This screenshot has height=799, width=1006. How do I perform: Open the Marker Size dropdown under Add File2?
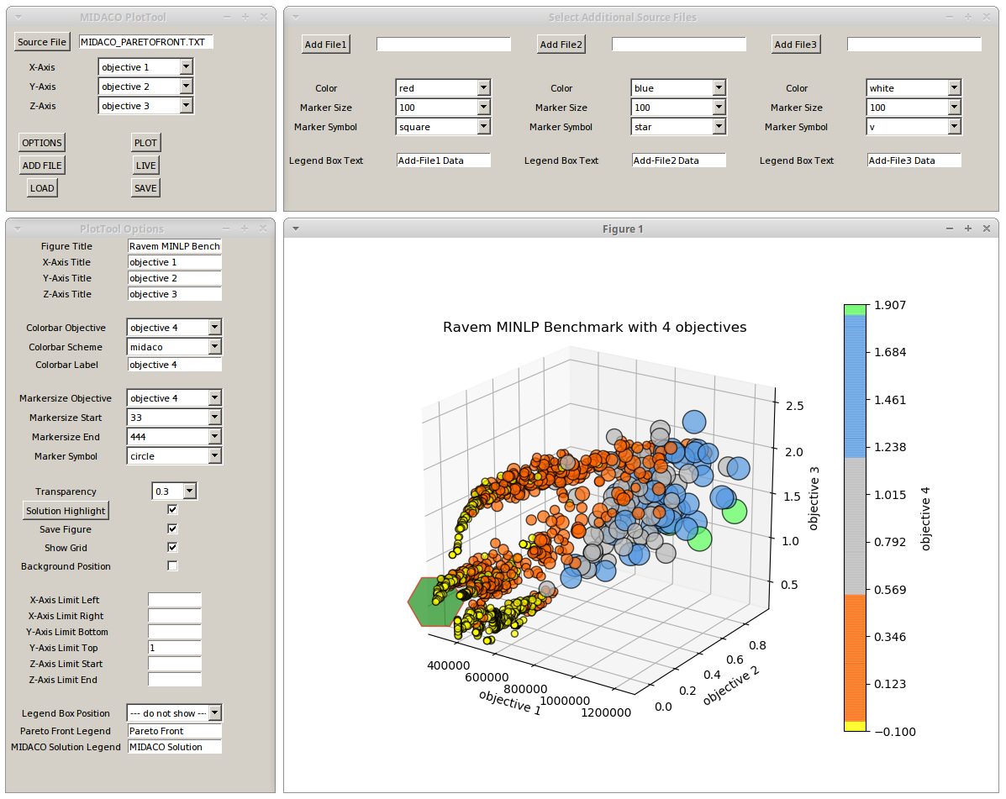[x=679, y=108]
